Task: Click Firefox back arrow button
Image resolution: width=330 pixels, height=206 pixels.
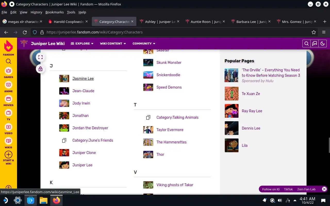Action: point(6,32)
